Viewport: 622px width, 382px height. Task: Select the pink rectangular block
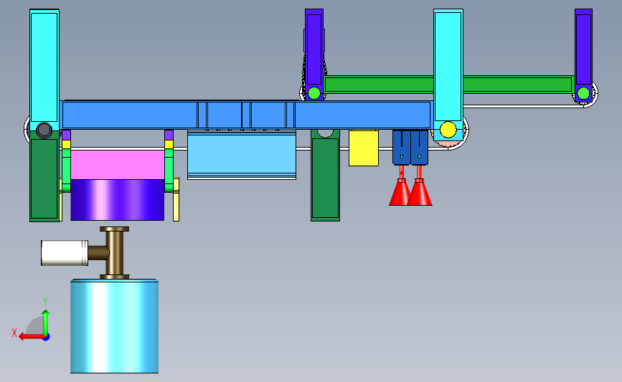pyautogui.click(x=117, y=164)
